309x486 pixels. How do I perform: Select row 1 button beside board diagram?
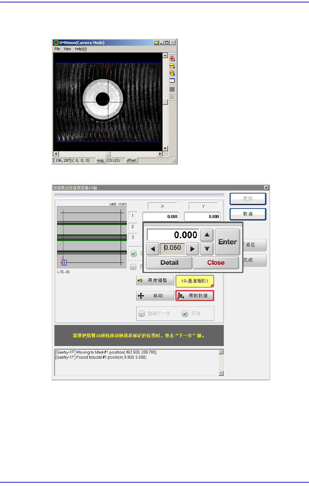click(133, 216)
